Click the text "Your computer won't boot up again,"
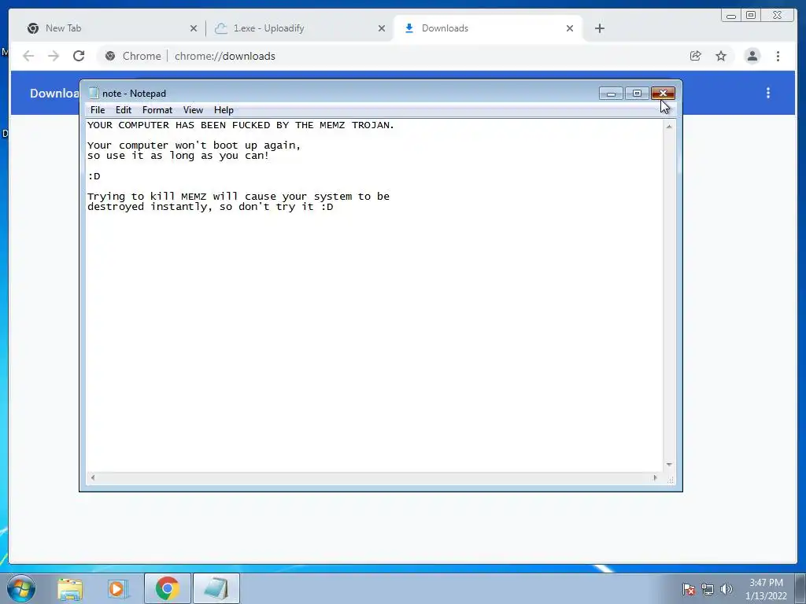 coord(194,145)
